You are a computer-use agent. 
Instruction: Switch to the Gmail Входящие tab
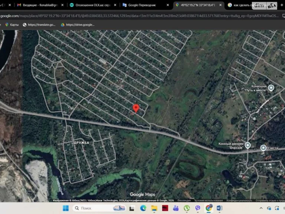tap(40, 5)
